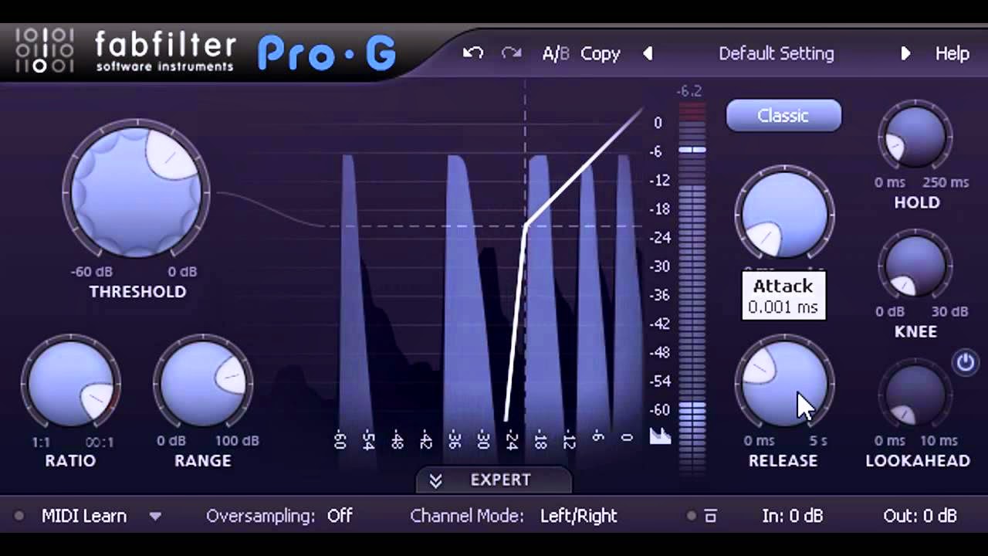The image size is (988, 556).
Task: Click the redo arrow icon
Action: [510, 53]
